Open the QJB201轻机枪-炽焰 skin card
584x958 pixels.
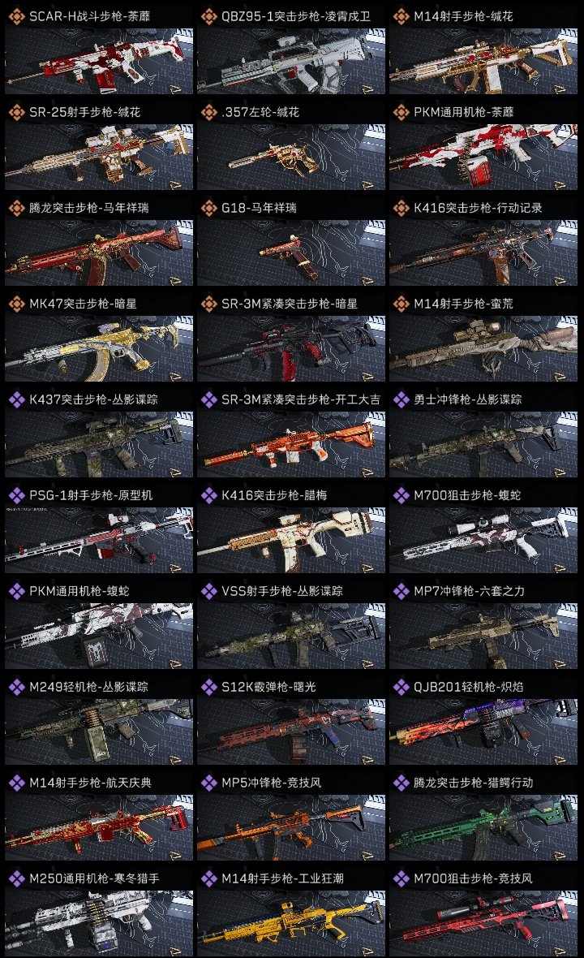[x=483, y=732]
